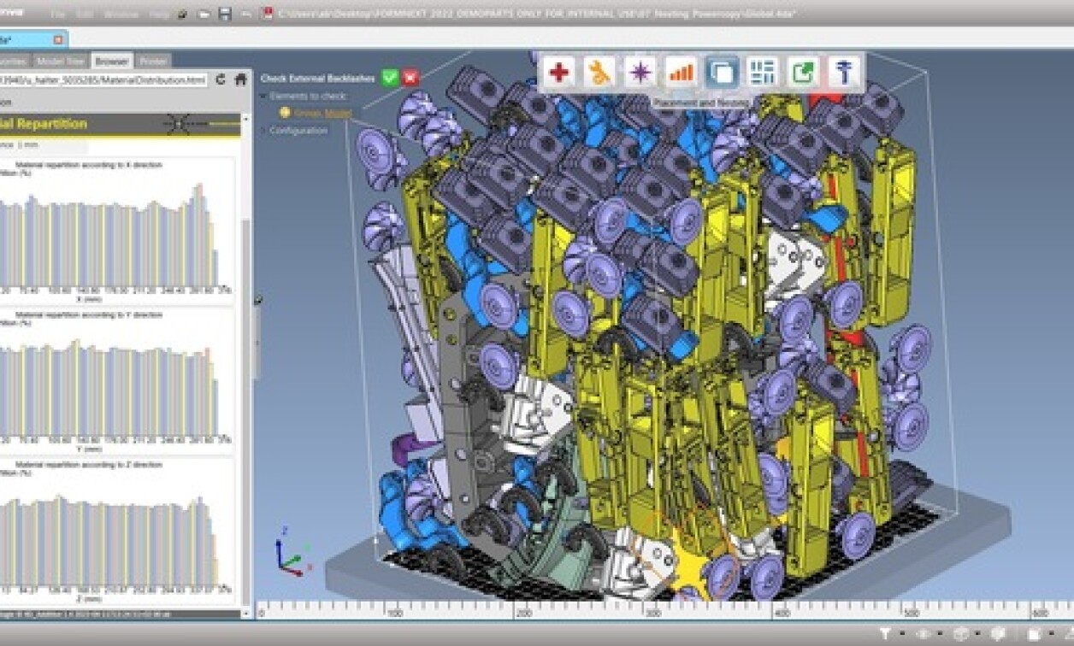
Task: Expand the Configuration section
Action: pos(263,130)
